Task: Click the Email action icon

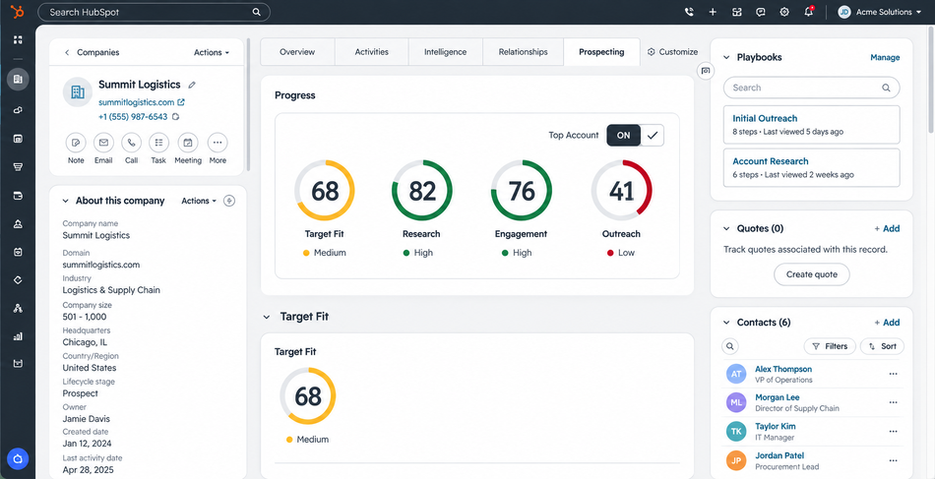Action: (103, 143)
